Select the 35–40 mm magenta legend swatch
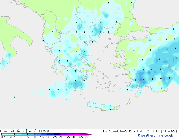This screenshot has width=179, height=138. click(70, 134)
